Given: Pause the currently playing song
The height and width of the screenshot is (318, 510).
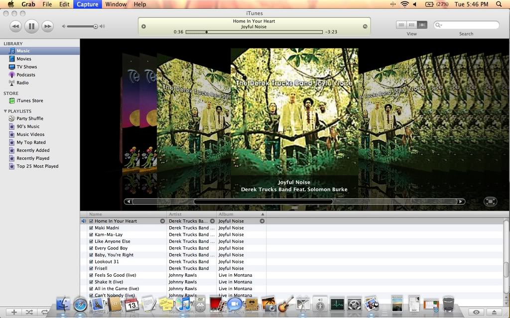Looking at the screenshot, I should 31,26.
